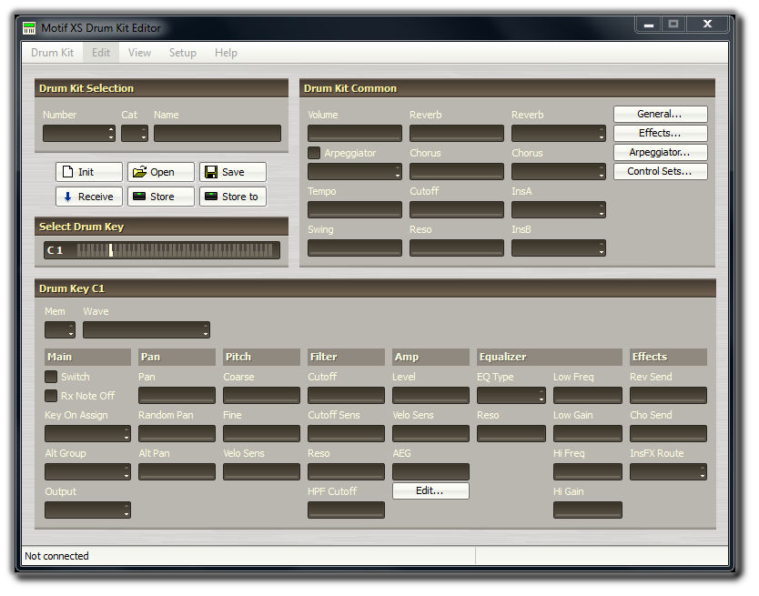Click the Volume value field

click(355, 133)
